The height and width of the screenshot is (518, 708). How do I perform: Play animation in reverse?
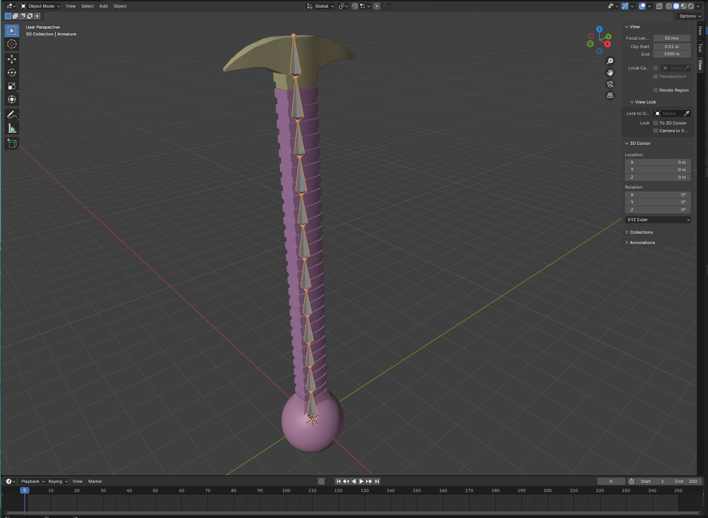(354, 481)
